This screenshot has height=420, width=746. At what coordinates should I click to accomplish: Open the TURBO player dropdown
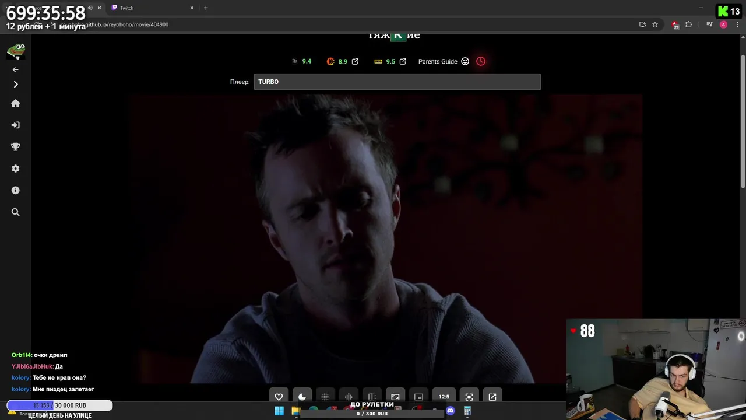point(397,82)
